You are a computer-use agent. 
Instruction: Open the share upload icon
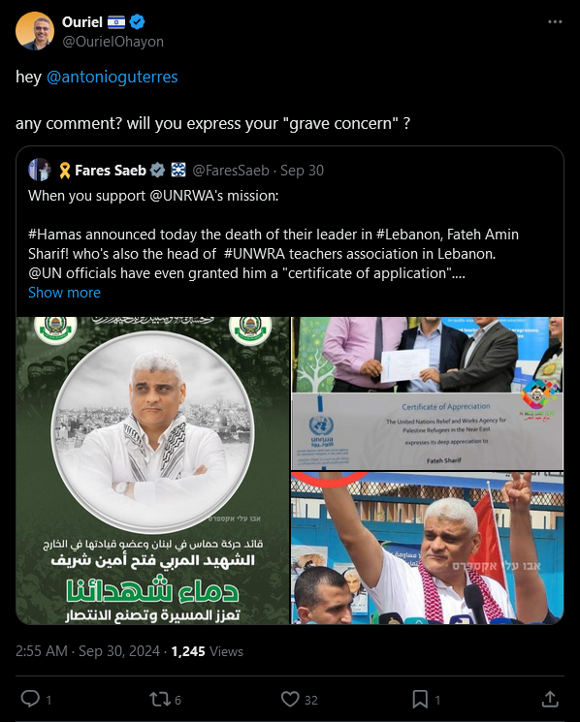[x=550, y=699]
